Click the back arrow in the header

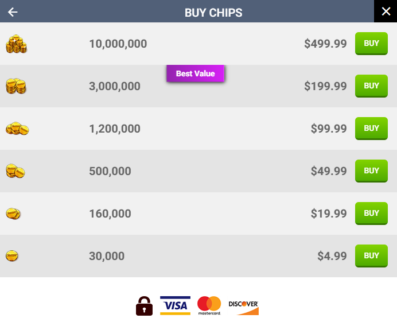[x=13, y=12]
